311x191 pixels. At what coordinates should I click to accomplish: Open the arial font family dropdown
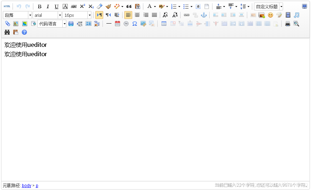[47, 15]
